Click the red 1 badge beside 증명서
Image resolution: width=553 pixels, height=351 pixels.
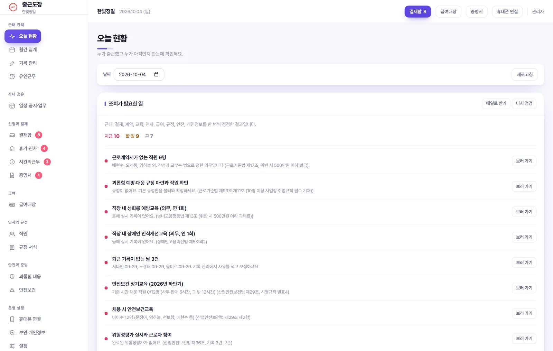tap(39, 175)
